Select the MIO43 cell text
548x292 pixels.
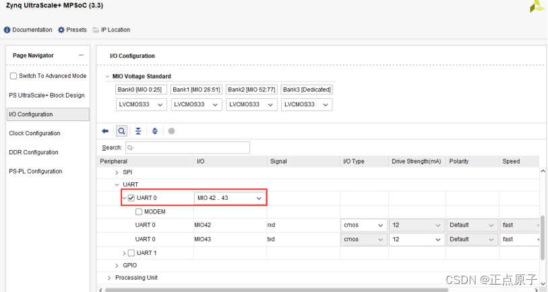click(x=203, y=240)
